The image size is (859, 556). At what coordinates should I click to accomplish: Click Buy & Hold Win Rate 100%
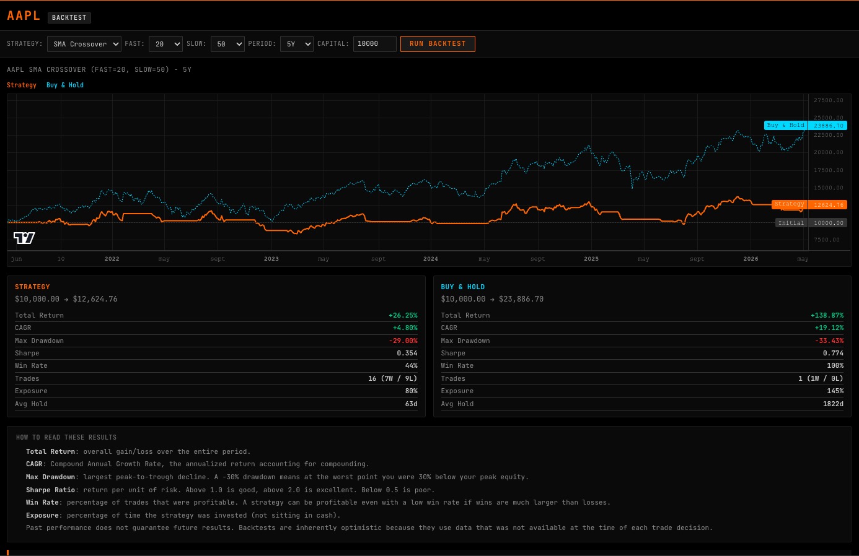835,365
